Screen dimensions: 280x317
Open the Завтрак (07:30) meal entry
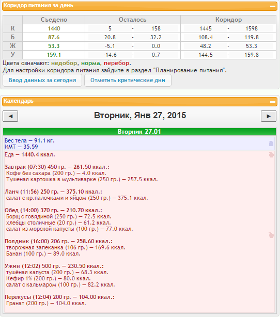coord(57,167)
